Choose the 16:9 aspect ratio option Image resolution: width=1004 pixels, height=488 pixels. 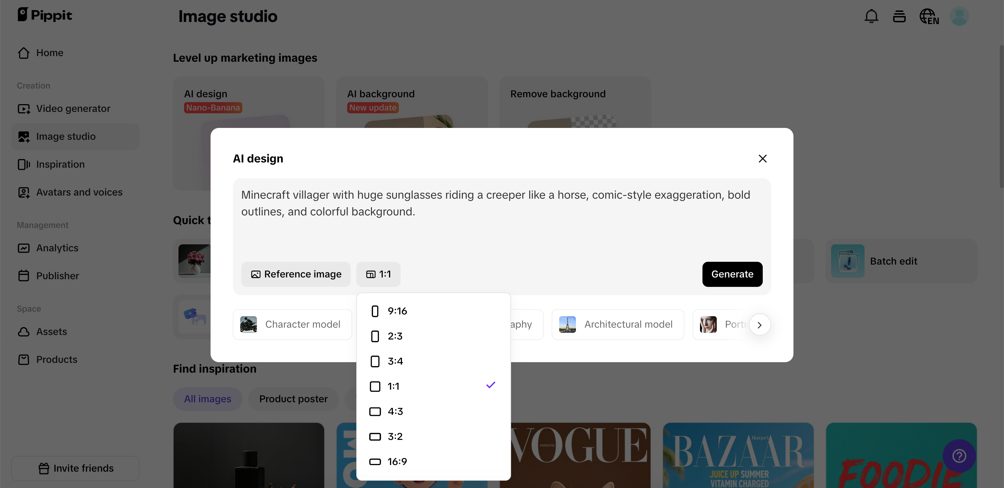coord(397,462)
